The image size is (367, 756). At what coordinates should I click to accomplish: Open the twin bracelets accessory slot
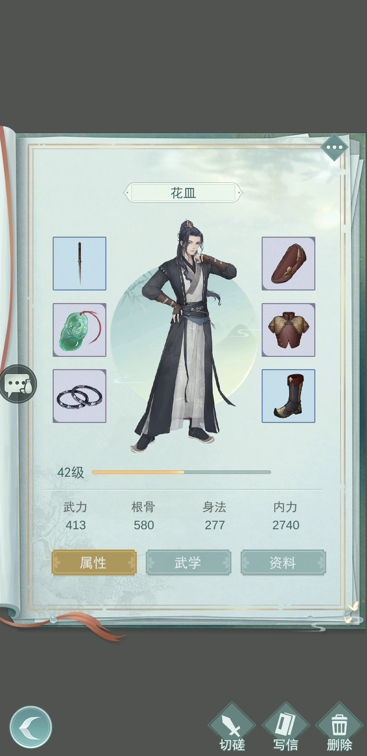(80, 396)
